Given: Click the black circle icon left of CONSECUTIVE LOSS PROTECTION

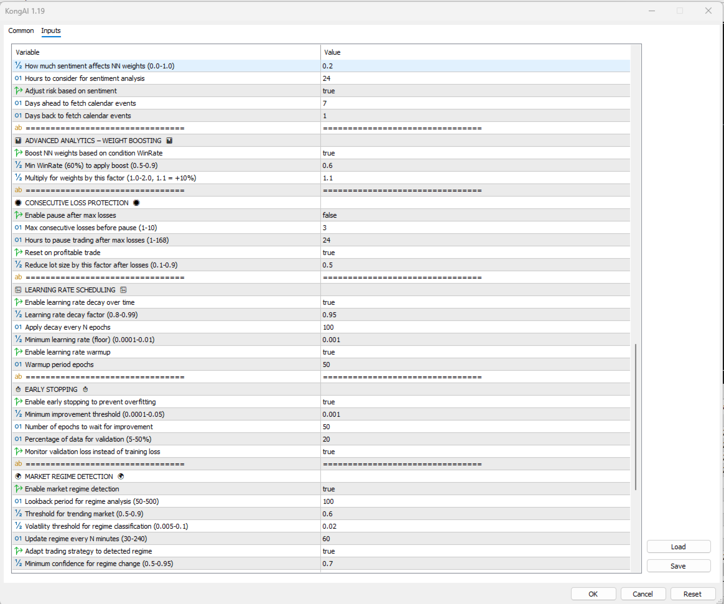Looking at the screenshot, I should coord(18,203).
